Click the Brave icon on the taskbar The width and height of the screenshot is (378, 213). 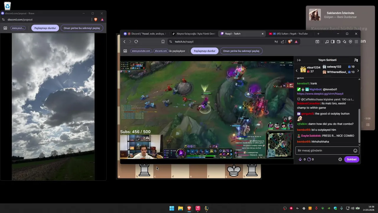click(189, 208)
